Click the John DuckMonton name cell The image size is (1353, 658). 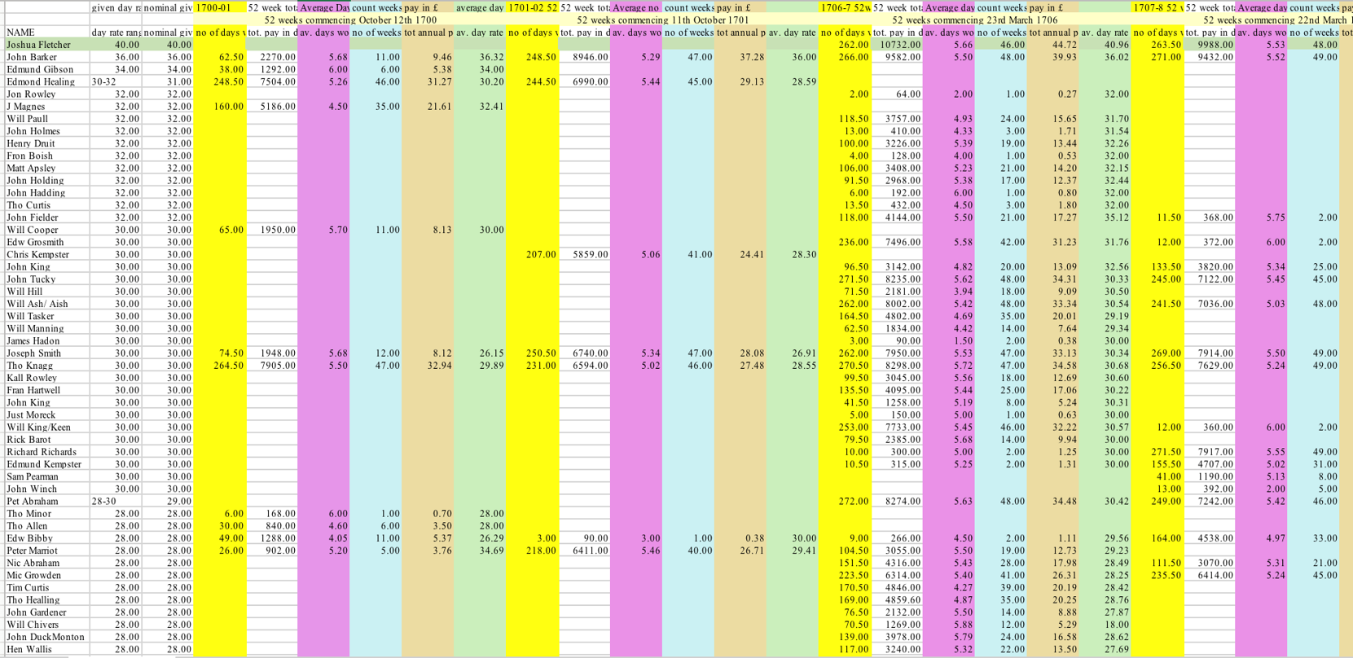pyautogui.click(x=46, y=638)
